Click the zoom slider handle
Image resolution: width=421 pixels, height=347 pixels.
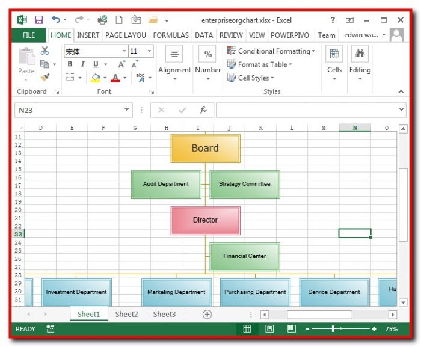[x=333, y=329]
